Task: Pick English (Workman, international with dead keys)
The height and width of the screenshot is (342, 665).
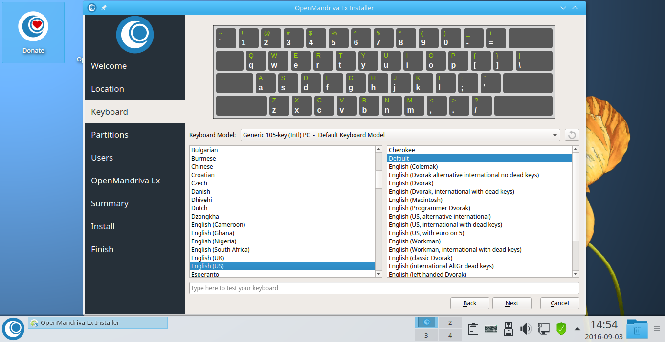Action: point(479,249)
